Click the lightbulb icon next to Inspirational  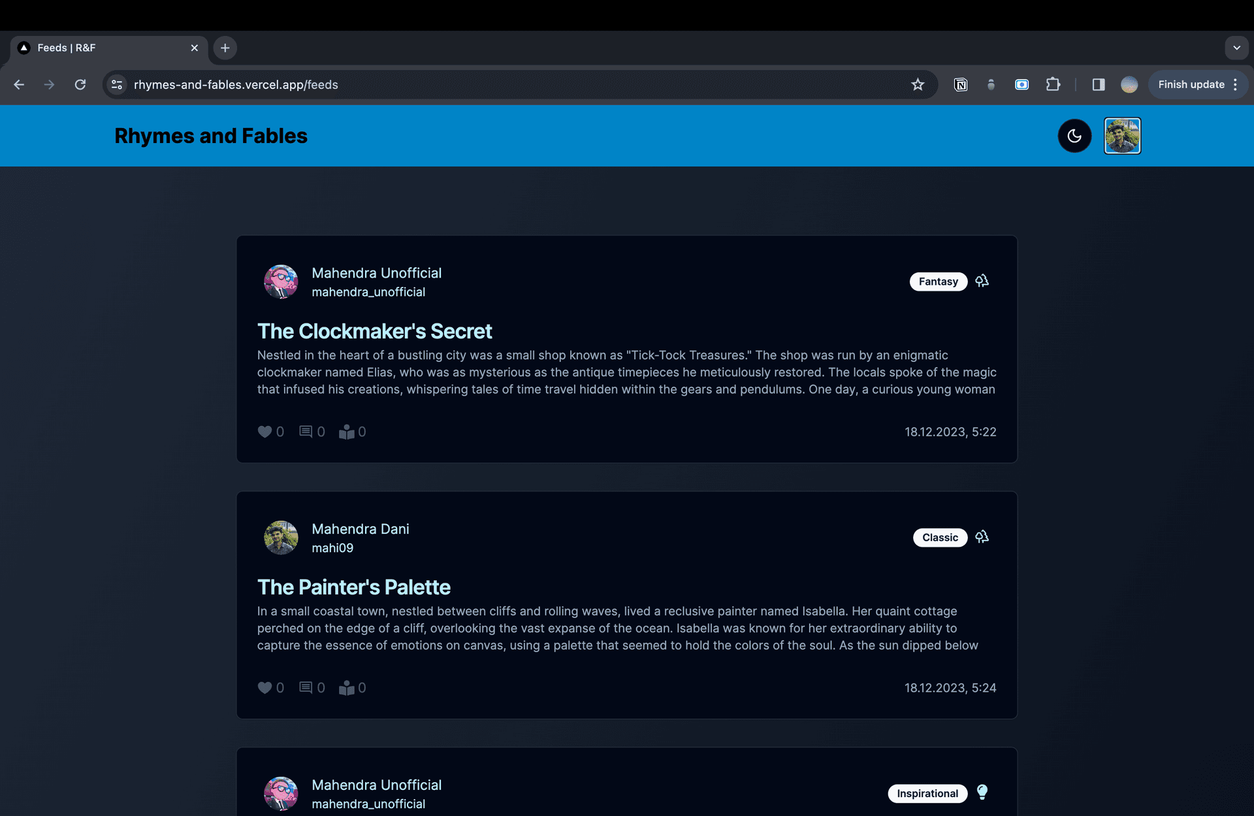(x=982, y=792)
